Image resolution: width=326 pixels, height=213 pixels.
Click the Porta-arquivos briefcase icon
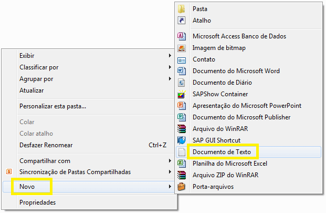click(182, 187)
